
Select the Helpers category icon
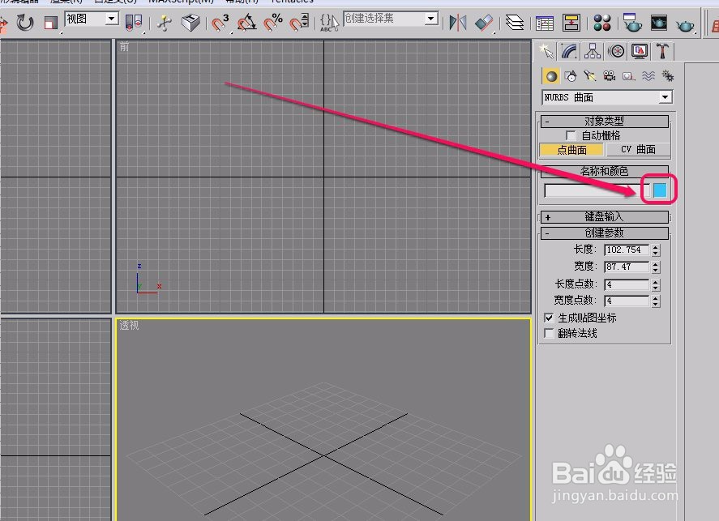click(x=629, y=76)
